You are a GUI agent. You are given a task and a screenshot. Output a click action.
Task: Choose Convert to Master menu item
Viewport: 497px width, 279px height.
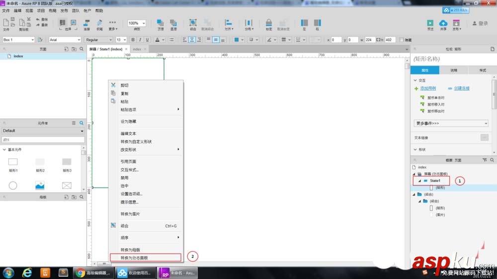pos(146,250)
